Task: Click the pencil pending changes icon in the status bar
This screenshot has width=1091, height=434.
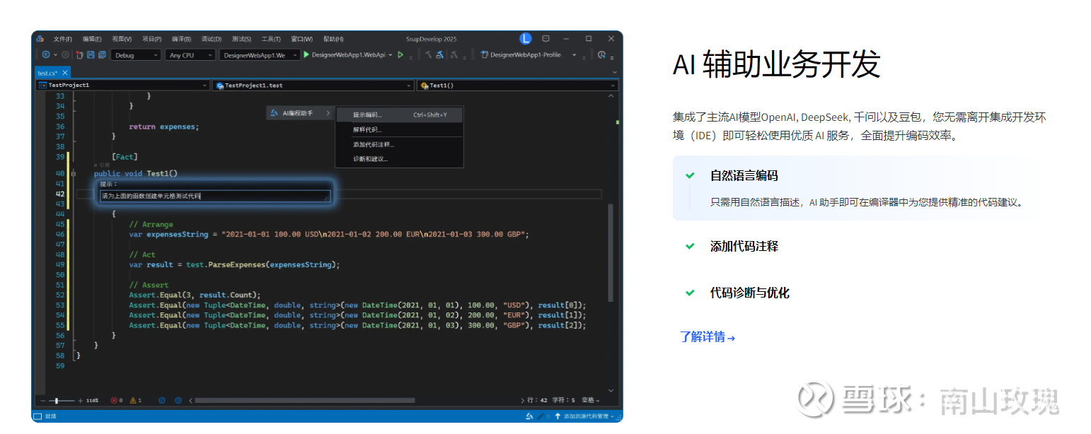Action: 540,416
